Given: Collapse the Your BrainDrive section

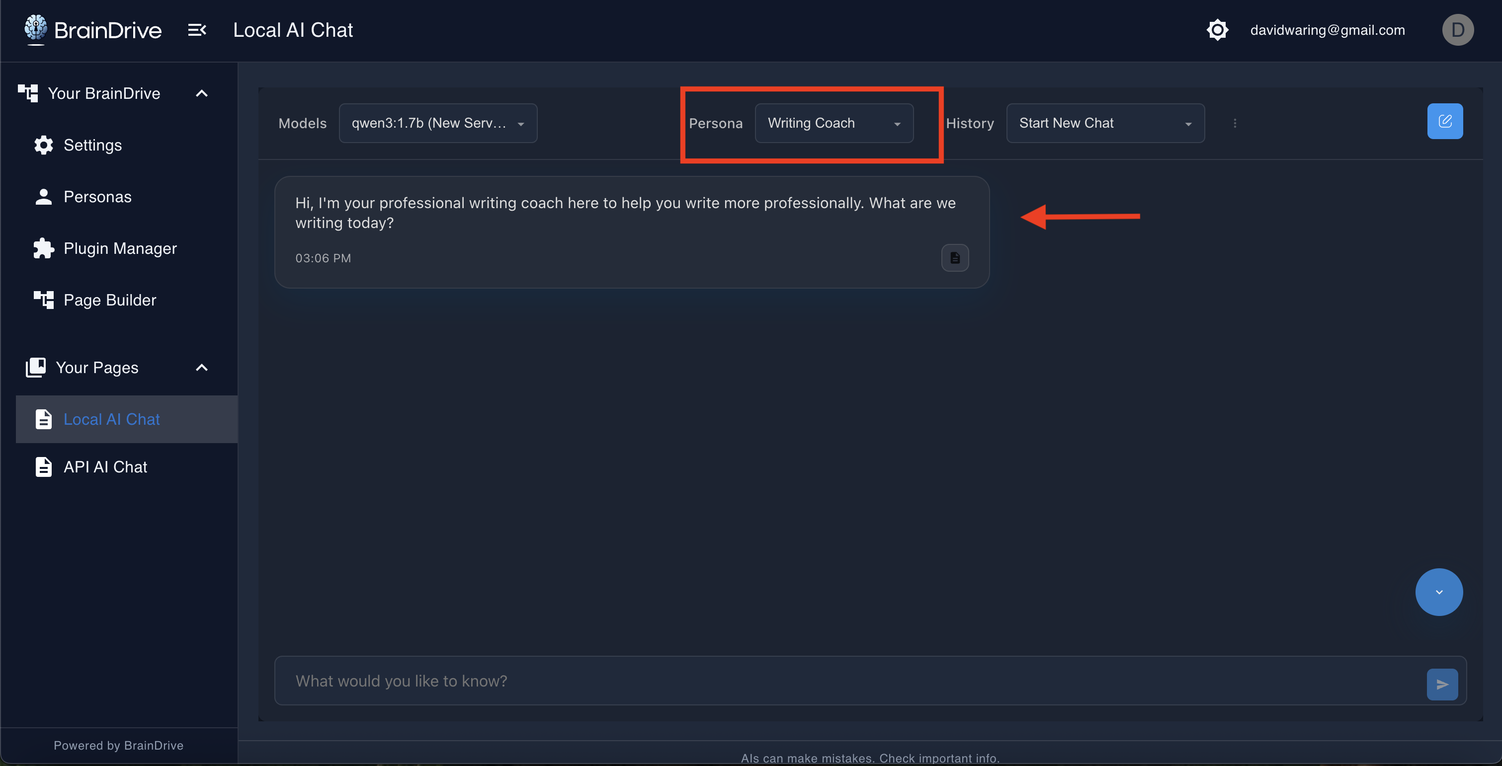Looking at the screenshot, I should [202, 93].
